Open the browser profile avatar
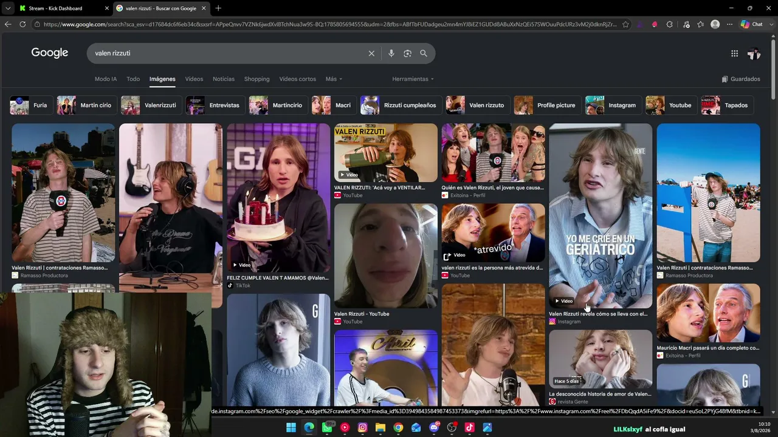 [x=715, y=24]
